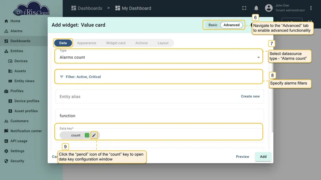This screenshot has width=321, height=180.
Task: Click the Alarms icon in sidebar
Action: click(x=6, y=31)
